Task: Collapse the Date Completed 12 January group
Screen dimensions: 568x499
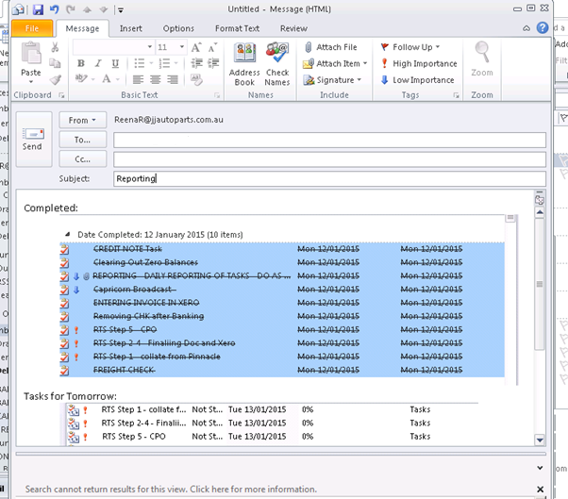Action: (x=66, y=234)
